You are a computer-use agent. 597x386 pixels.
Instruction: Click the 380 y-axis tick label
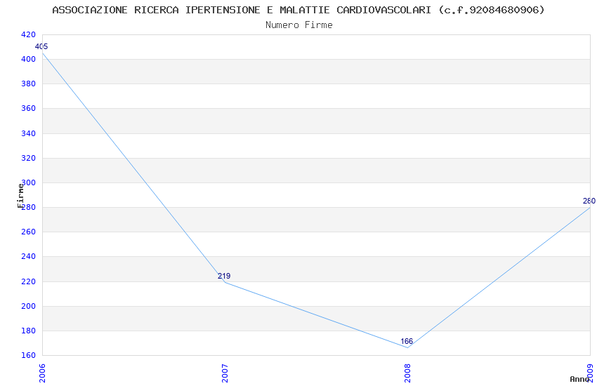click(29, 84)
